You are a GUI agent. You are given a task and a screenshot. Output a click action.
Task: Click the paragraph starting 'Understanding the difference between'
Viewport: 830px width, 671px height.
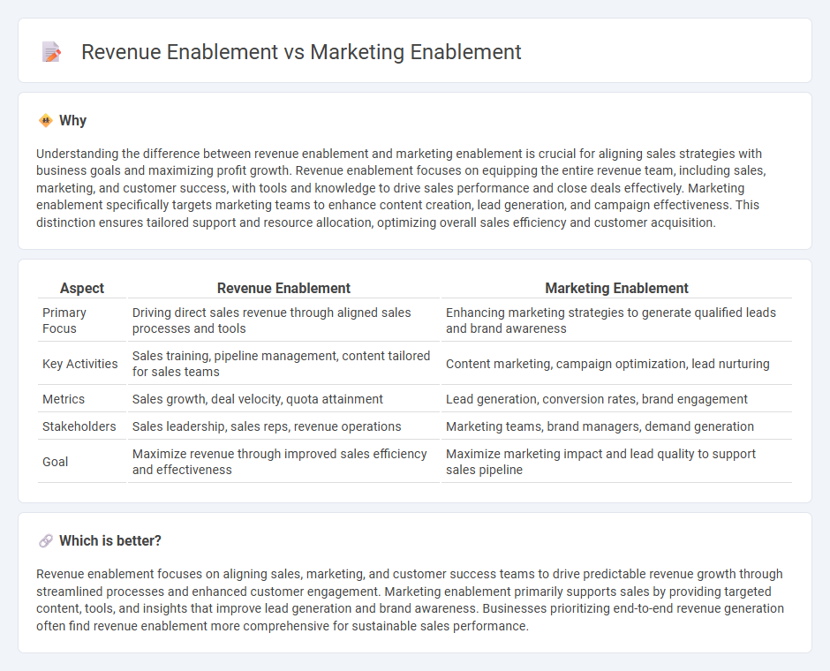(401, 188)
